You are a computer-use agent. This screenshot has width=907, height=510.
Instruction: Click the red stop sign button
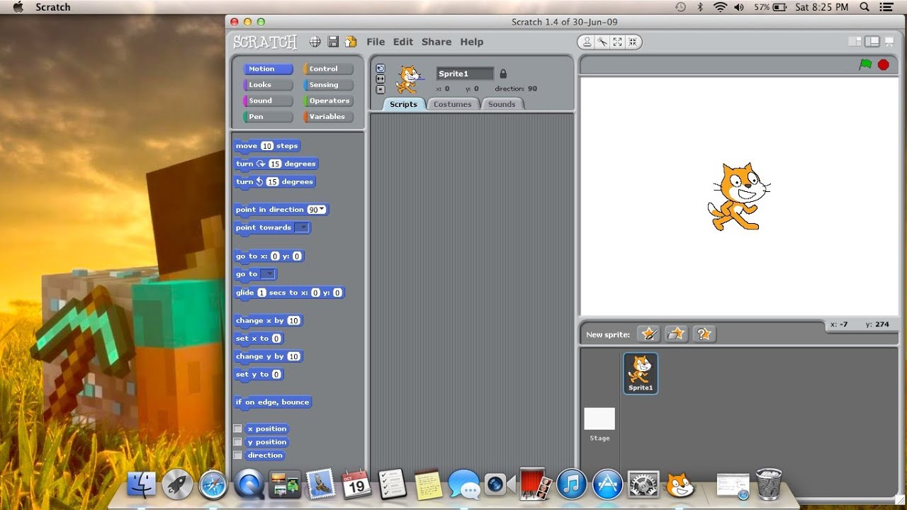(883, 64)
